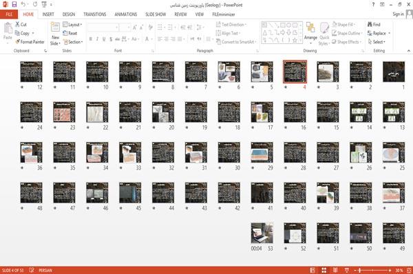413x274 pixels.
Task: Switch to the FILEminimizer tab
Action: pyautogui.click(x=224, y=14)
